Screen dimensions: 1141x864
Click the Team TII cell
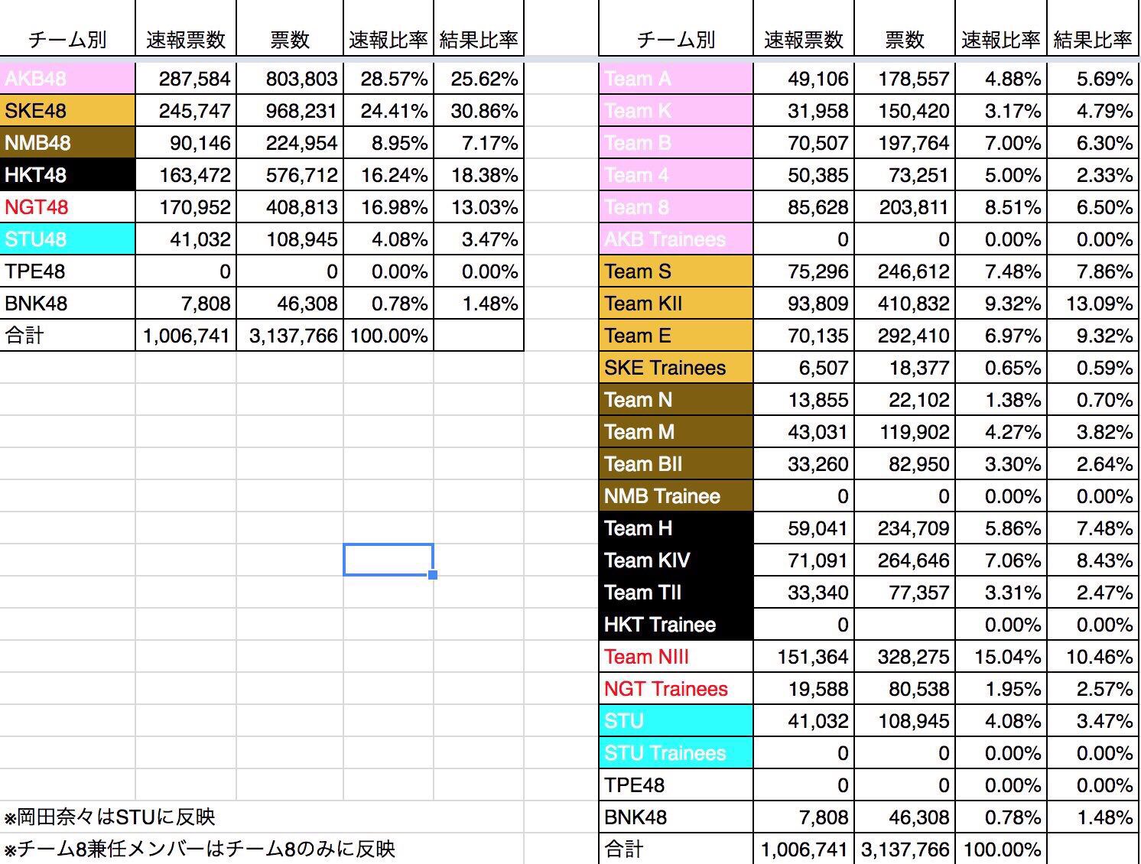tap(676, 593)
